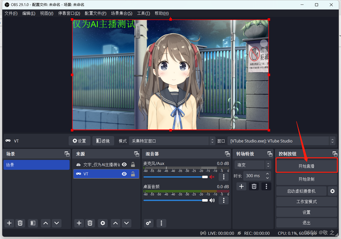Pop out the 转场特效 dock panel
This screenshot has width=341, height=239.
270,154
